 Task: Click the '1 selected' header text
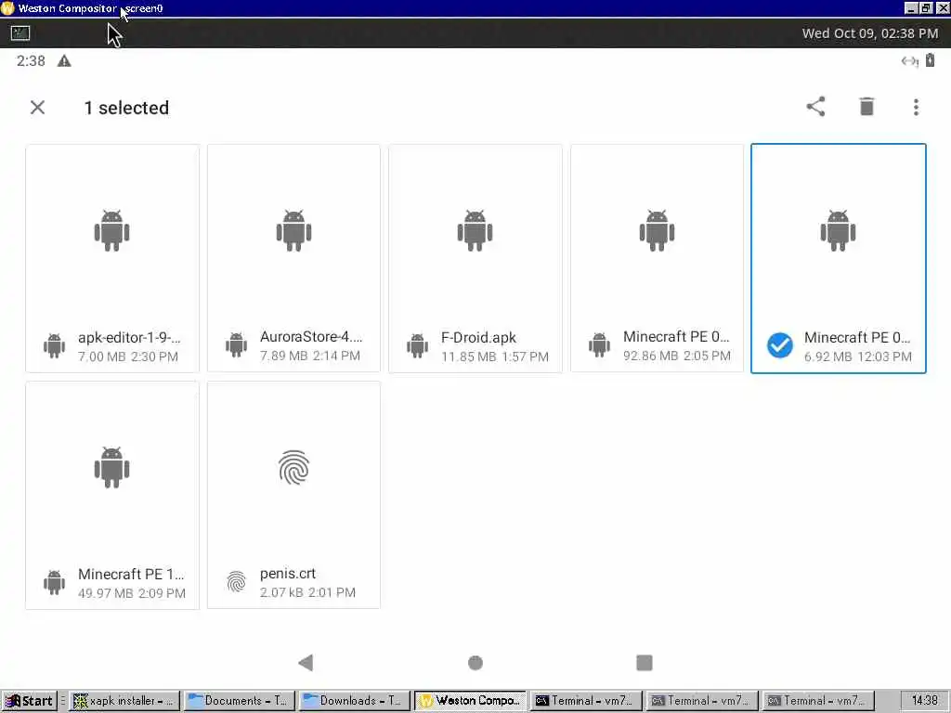tap(126, 108)
